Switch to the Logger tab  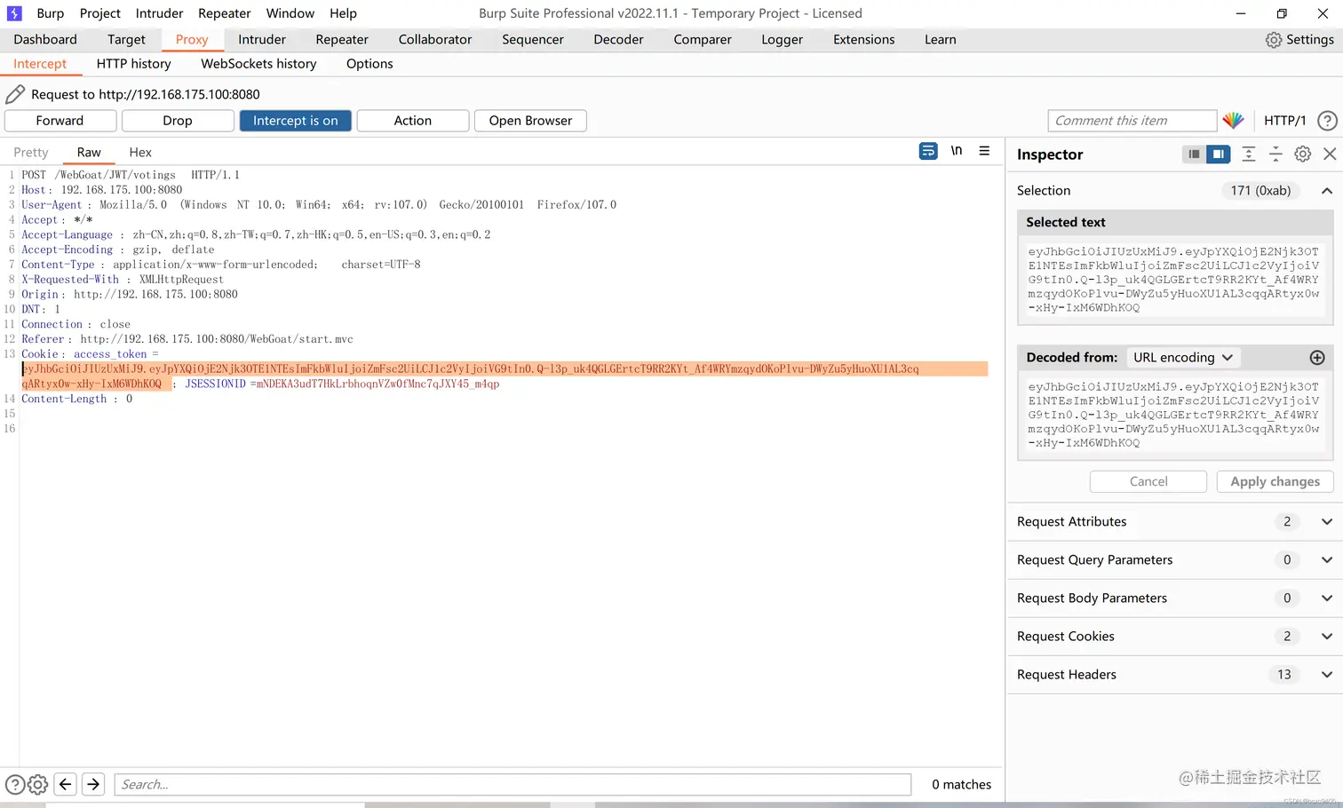[782, 40]
